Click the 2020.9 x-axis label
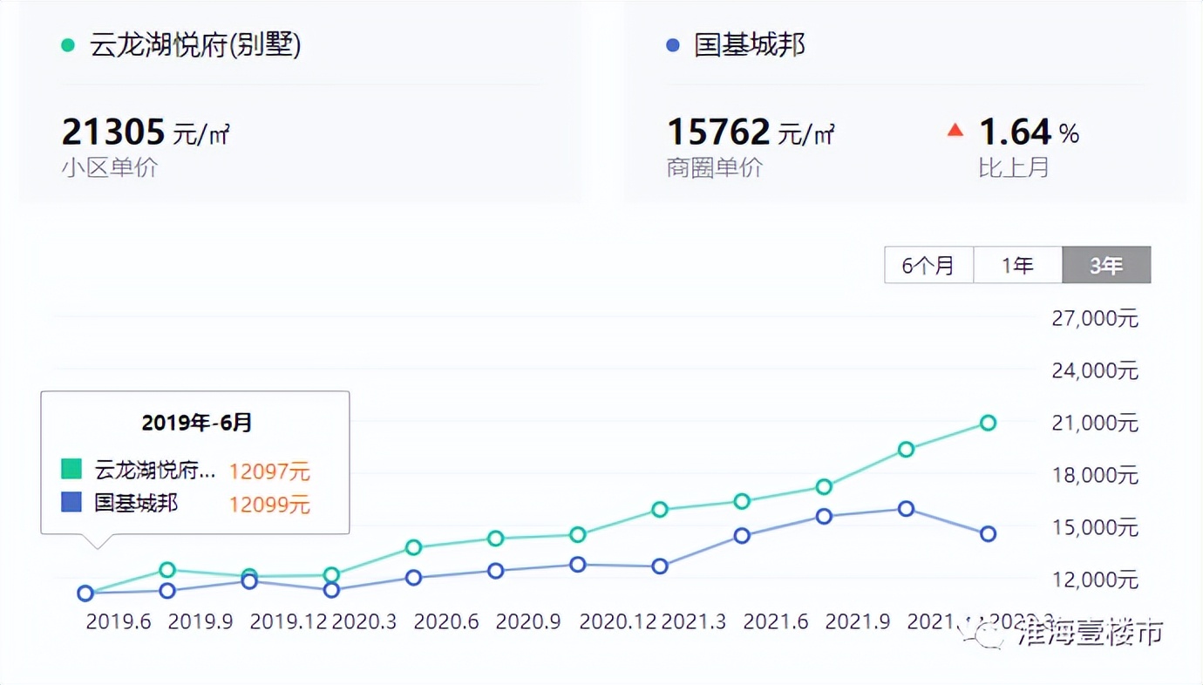Viewport: 1203px width, 685px height. (x=528, y=622)
